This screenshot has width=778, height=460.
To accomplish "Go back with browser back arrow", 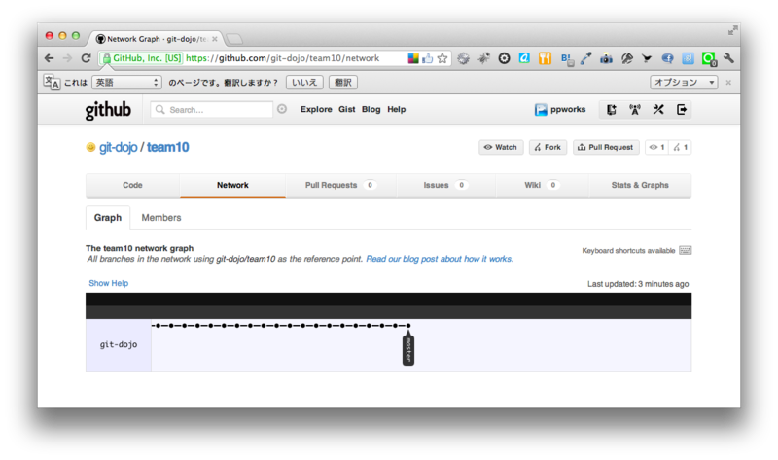I will tap(50, 58).
